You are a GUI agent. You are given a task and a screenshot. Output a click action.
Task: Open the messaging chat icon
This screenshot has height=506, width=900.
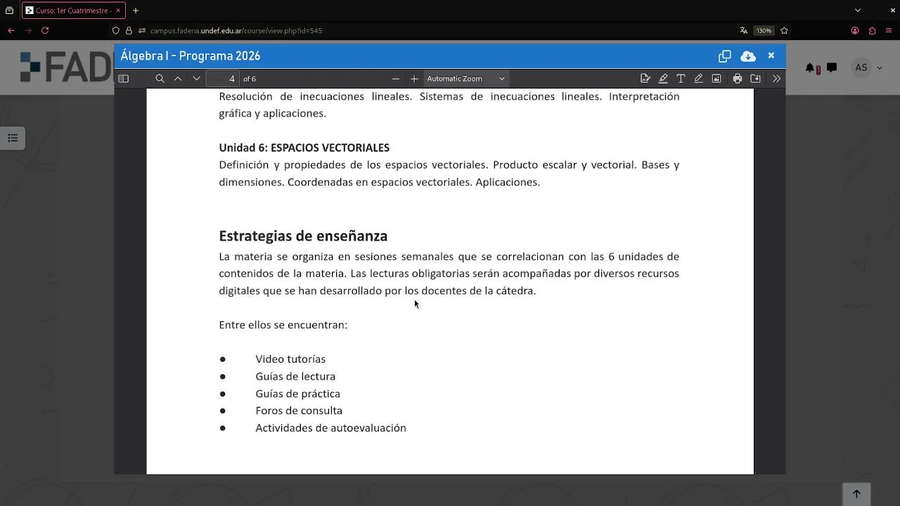pos(832,67)
